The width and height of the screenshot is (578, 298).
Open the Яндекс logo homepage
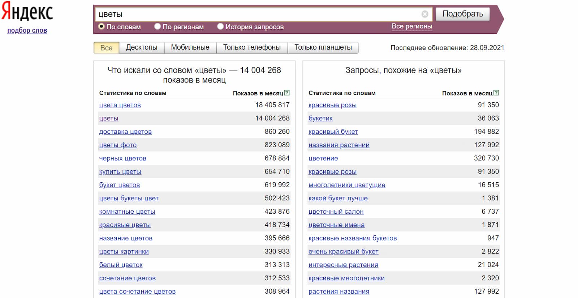coord(27,12)
